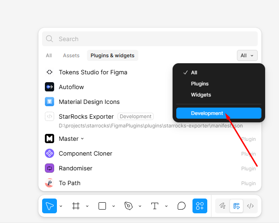The width and height of the screenshot is (279, 223).
Task: Expand the Master plugin submenu chevron
Action: pos(82,139)
